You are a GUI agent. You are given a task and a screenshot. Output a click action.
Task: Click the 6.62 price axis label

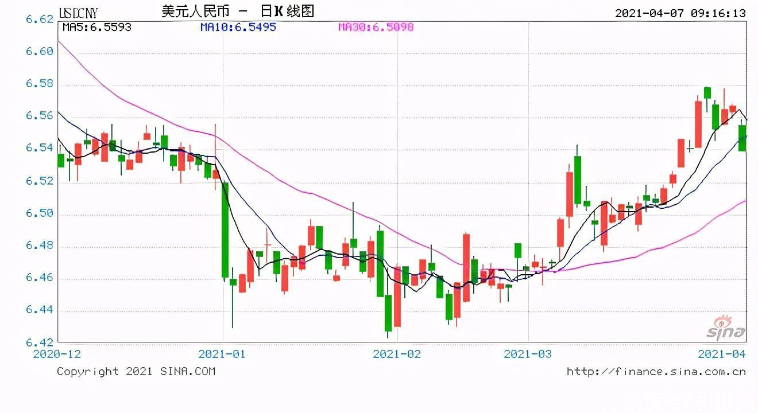coord(39,20)
